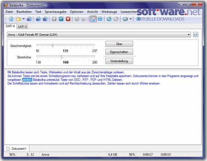The image size is (207, 161).
Task: Open file using yellow folder icon
Action: tap(18, 19)
